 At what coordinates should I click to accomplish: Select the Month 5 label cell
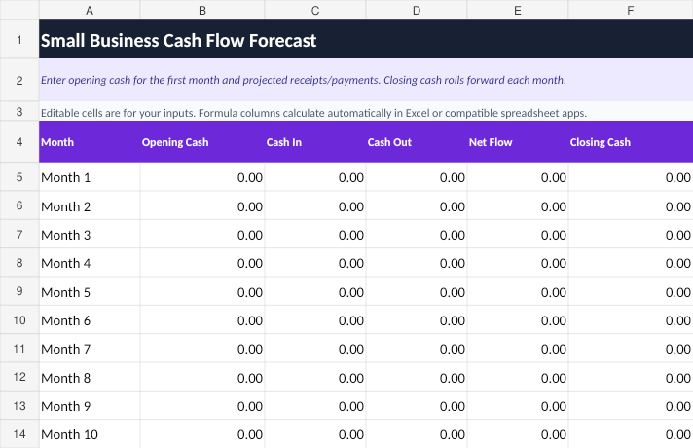click(90, 292)
